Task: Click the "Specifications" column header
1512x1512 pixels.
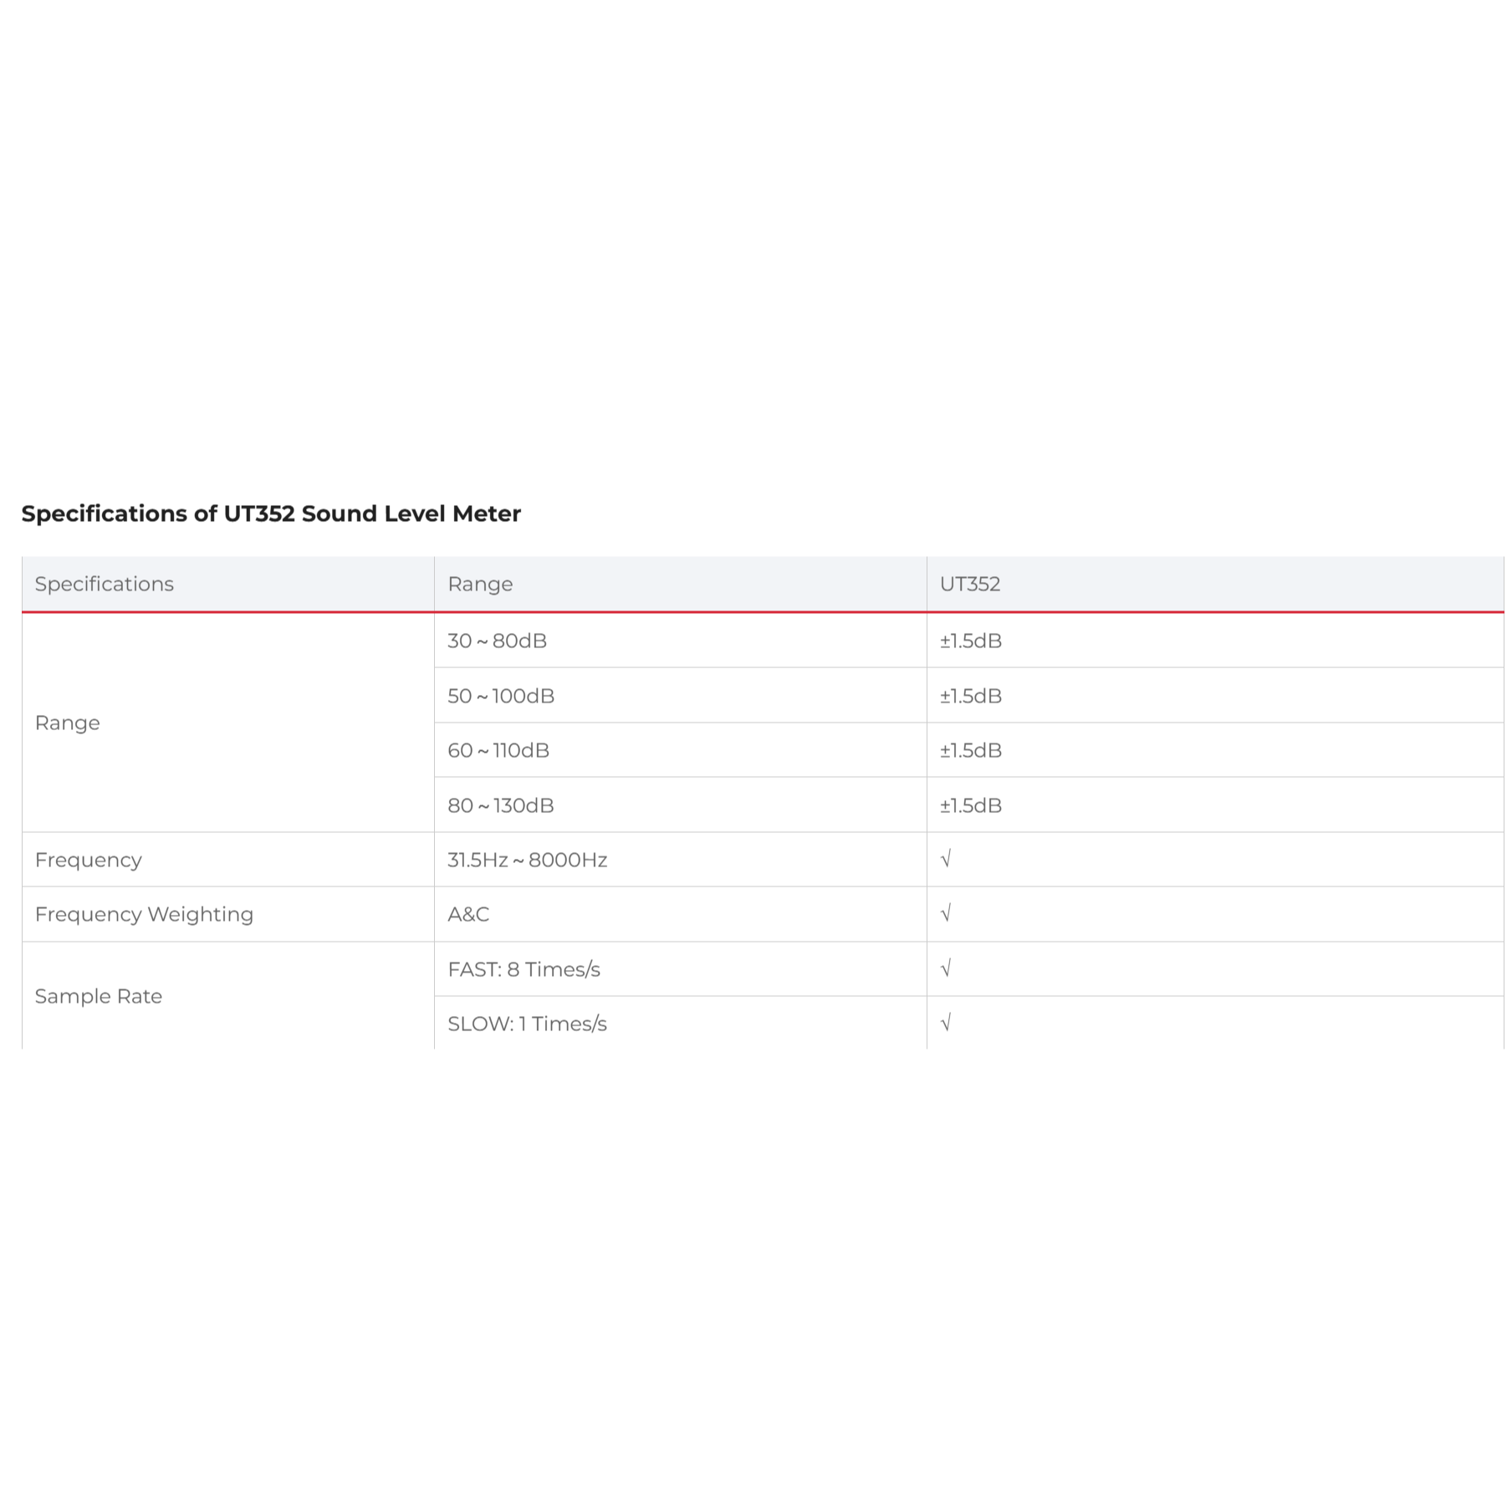Action: (x=105, y=584)
